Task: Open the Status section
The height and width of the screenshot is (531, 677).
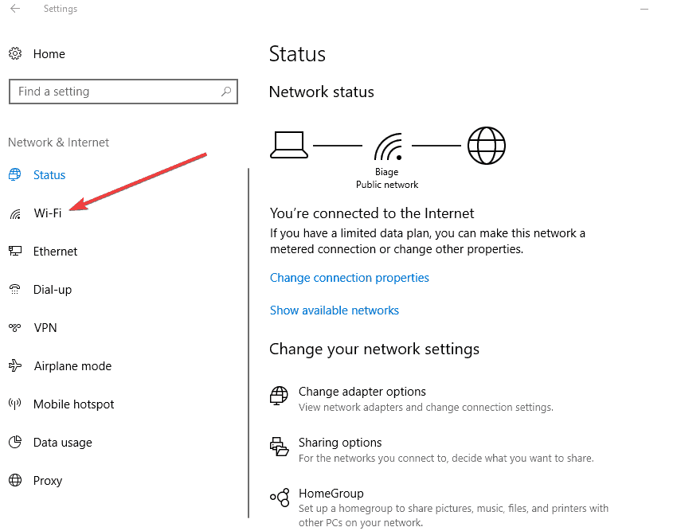Action: [49, 175]
